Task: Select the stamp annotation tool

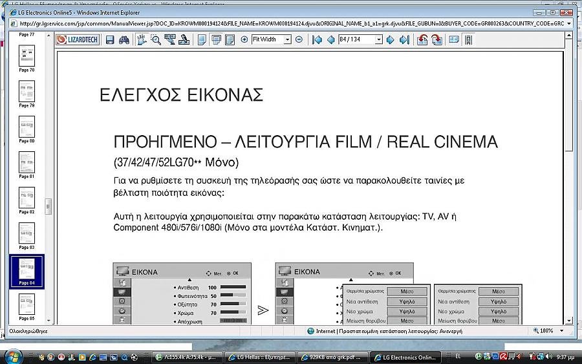Action: click(x=184, y=39)
